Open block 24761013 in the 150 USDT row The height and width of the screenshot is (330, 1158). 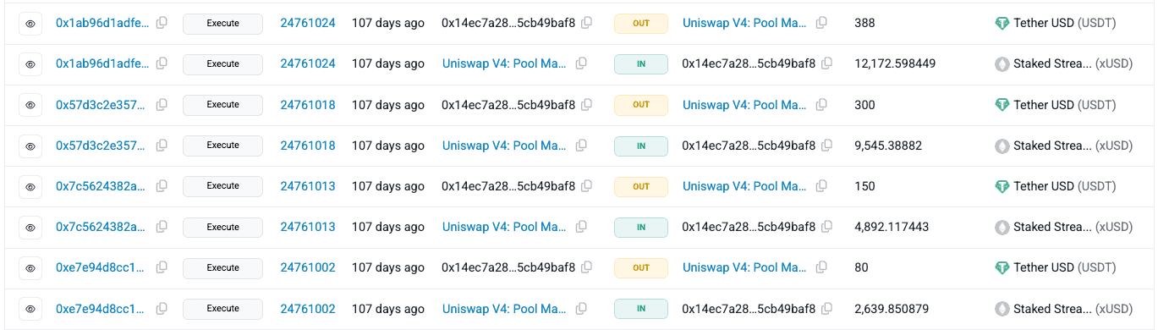(308, 186)
